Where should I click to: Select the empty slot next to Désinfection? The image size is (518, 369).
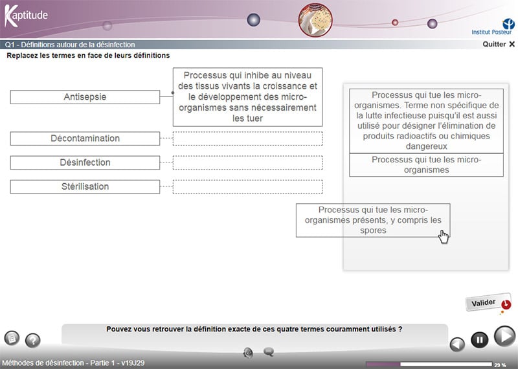[247, 162]
